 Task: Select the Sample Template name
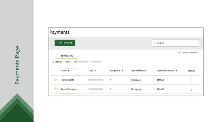(x=69, y=89)
